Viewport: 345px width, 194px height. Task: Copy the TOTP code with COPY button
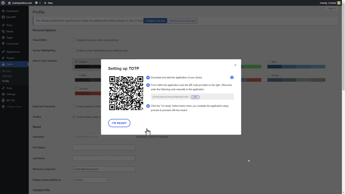click(x=195, y=97)
